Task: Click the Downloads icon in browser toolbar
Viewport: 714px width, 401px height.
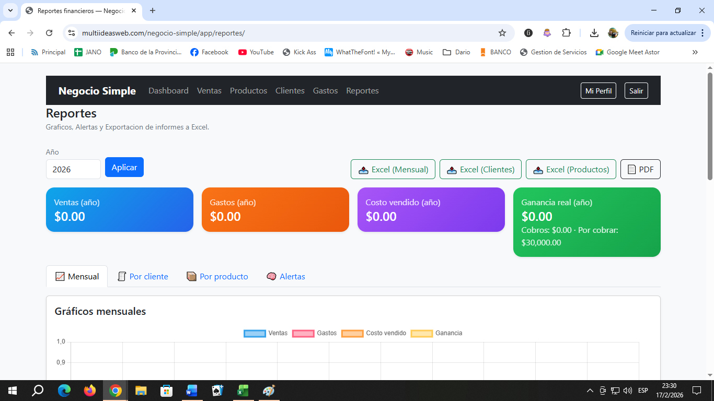Action: click(594, 32)
